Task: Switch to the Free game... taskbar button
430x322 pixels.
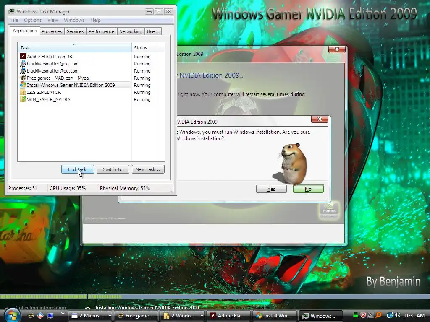Action: coord(136,316)
